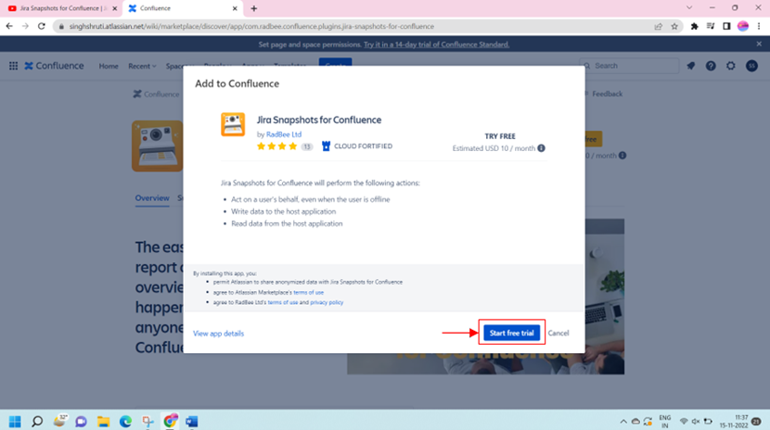Viewport: 770px width, 430px height.
Task: Click the Feedback link on the page
Action: click(x=607, y=94)
